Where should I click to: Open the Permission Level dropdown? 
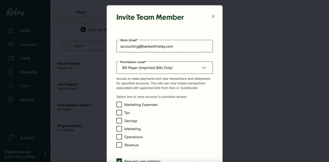164,68
